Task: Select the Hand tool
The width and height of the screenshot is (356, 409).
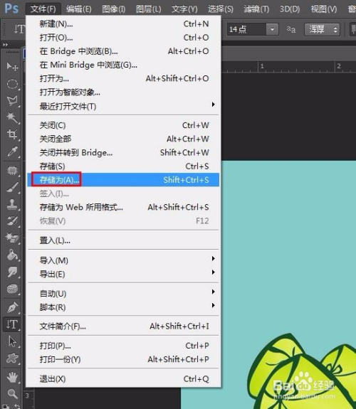Action: pyautogui.click(x=12, y=377)
